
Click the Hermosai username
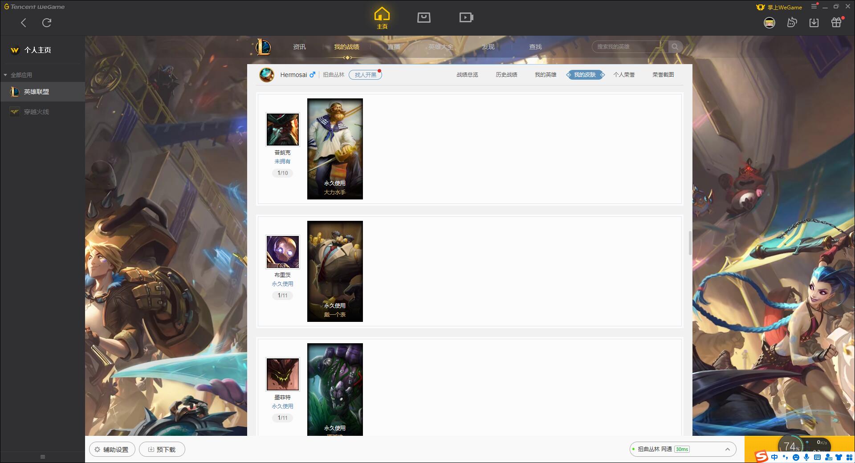tap(293, 75)
